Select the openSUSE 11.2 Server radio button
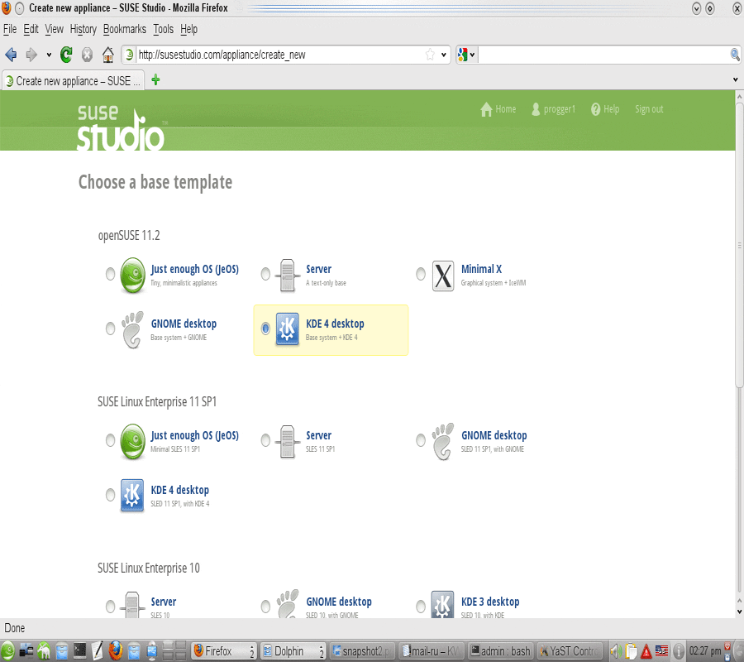This screenshot has width=744, height=662. [265, 274]
